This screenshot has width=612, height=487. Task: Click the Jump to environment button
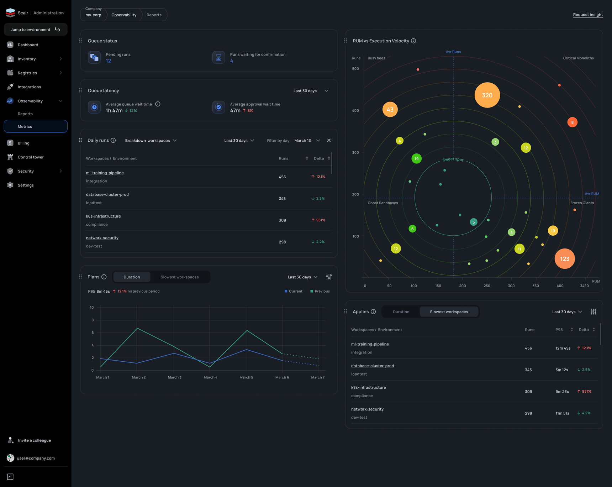click(x=36, y=30)
